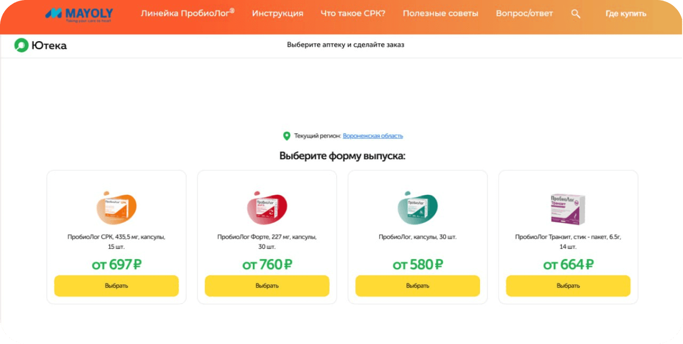The image size is (683, 344).
Task: Select Полезные советы in the header
Action: coord(440,14)
